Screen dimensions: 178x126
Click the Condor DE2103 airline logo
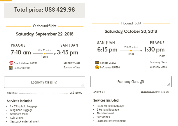97,63
